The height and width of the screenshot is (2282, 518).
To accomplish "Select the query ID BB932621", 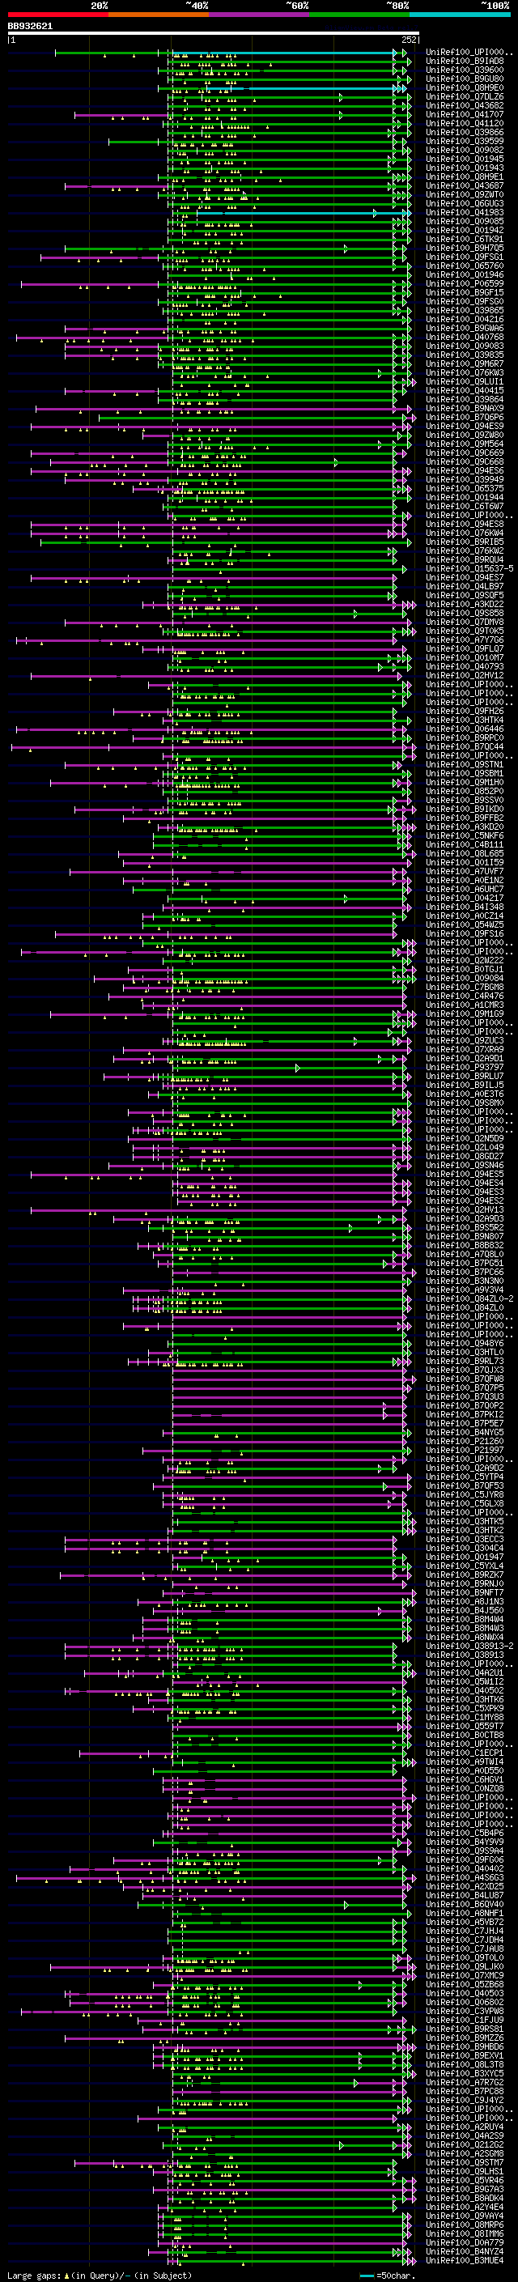I will [30, 26].
